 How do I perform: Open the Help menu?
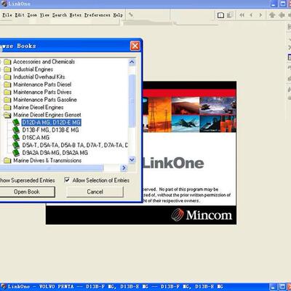[118, 15]
